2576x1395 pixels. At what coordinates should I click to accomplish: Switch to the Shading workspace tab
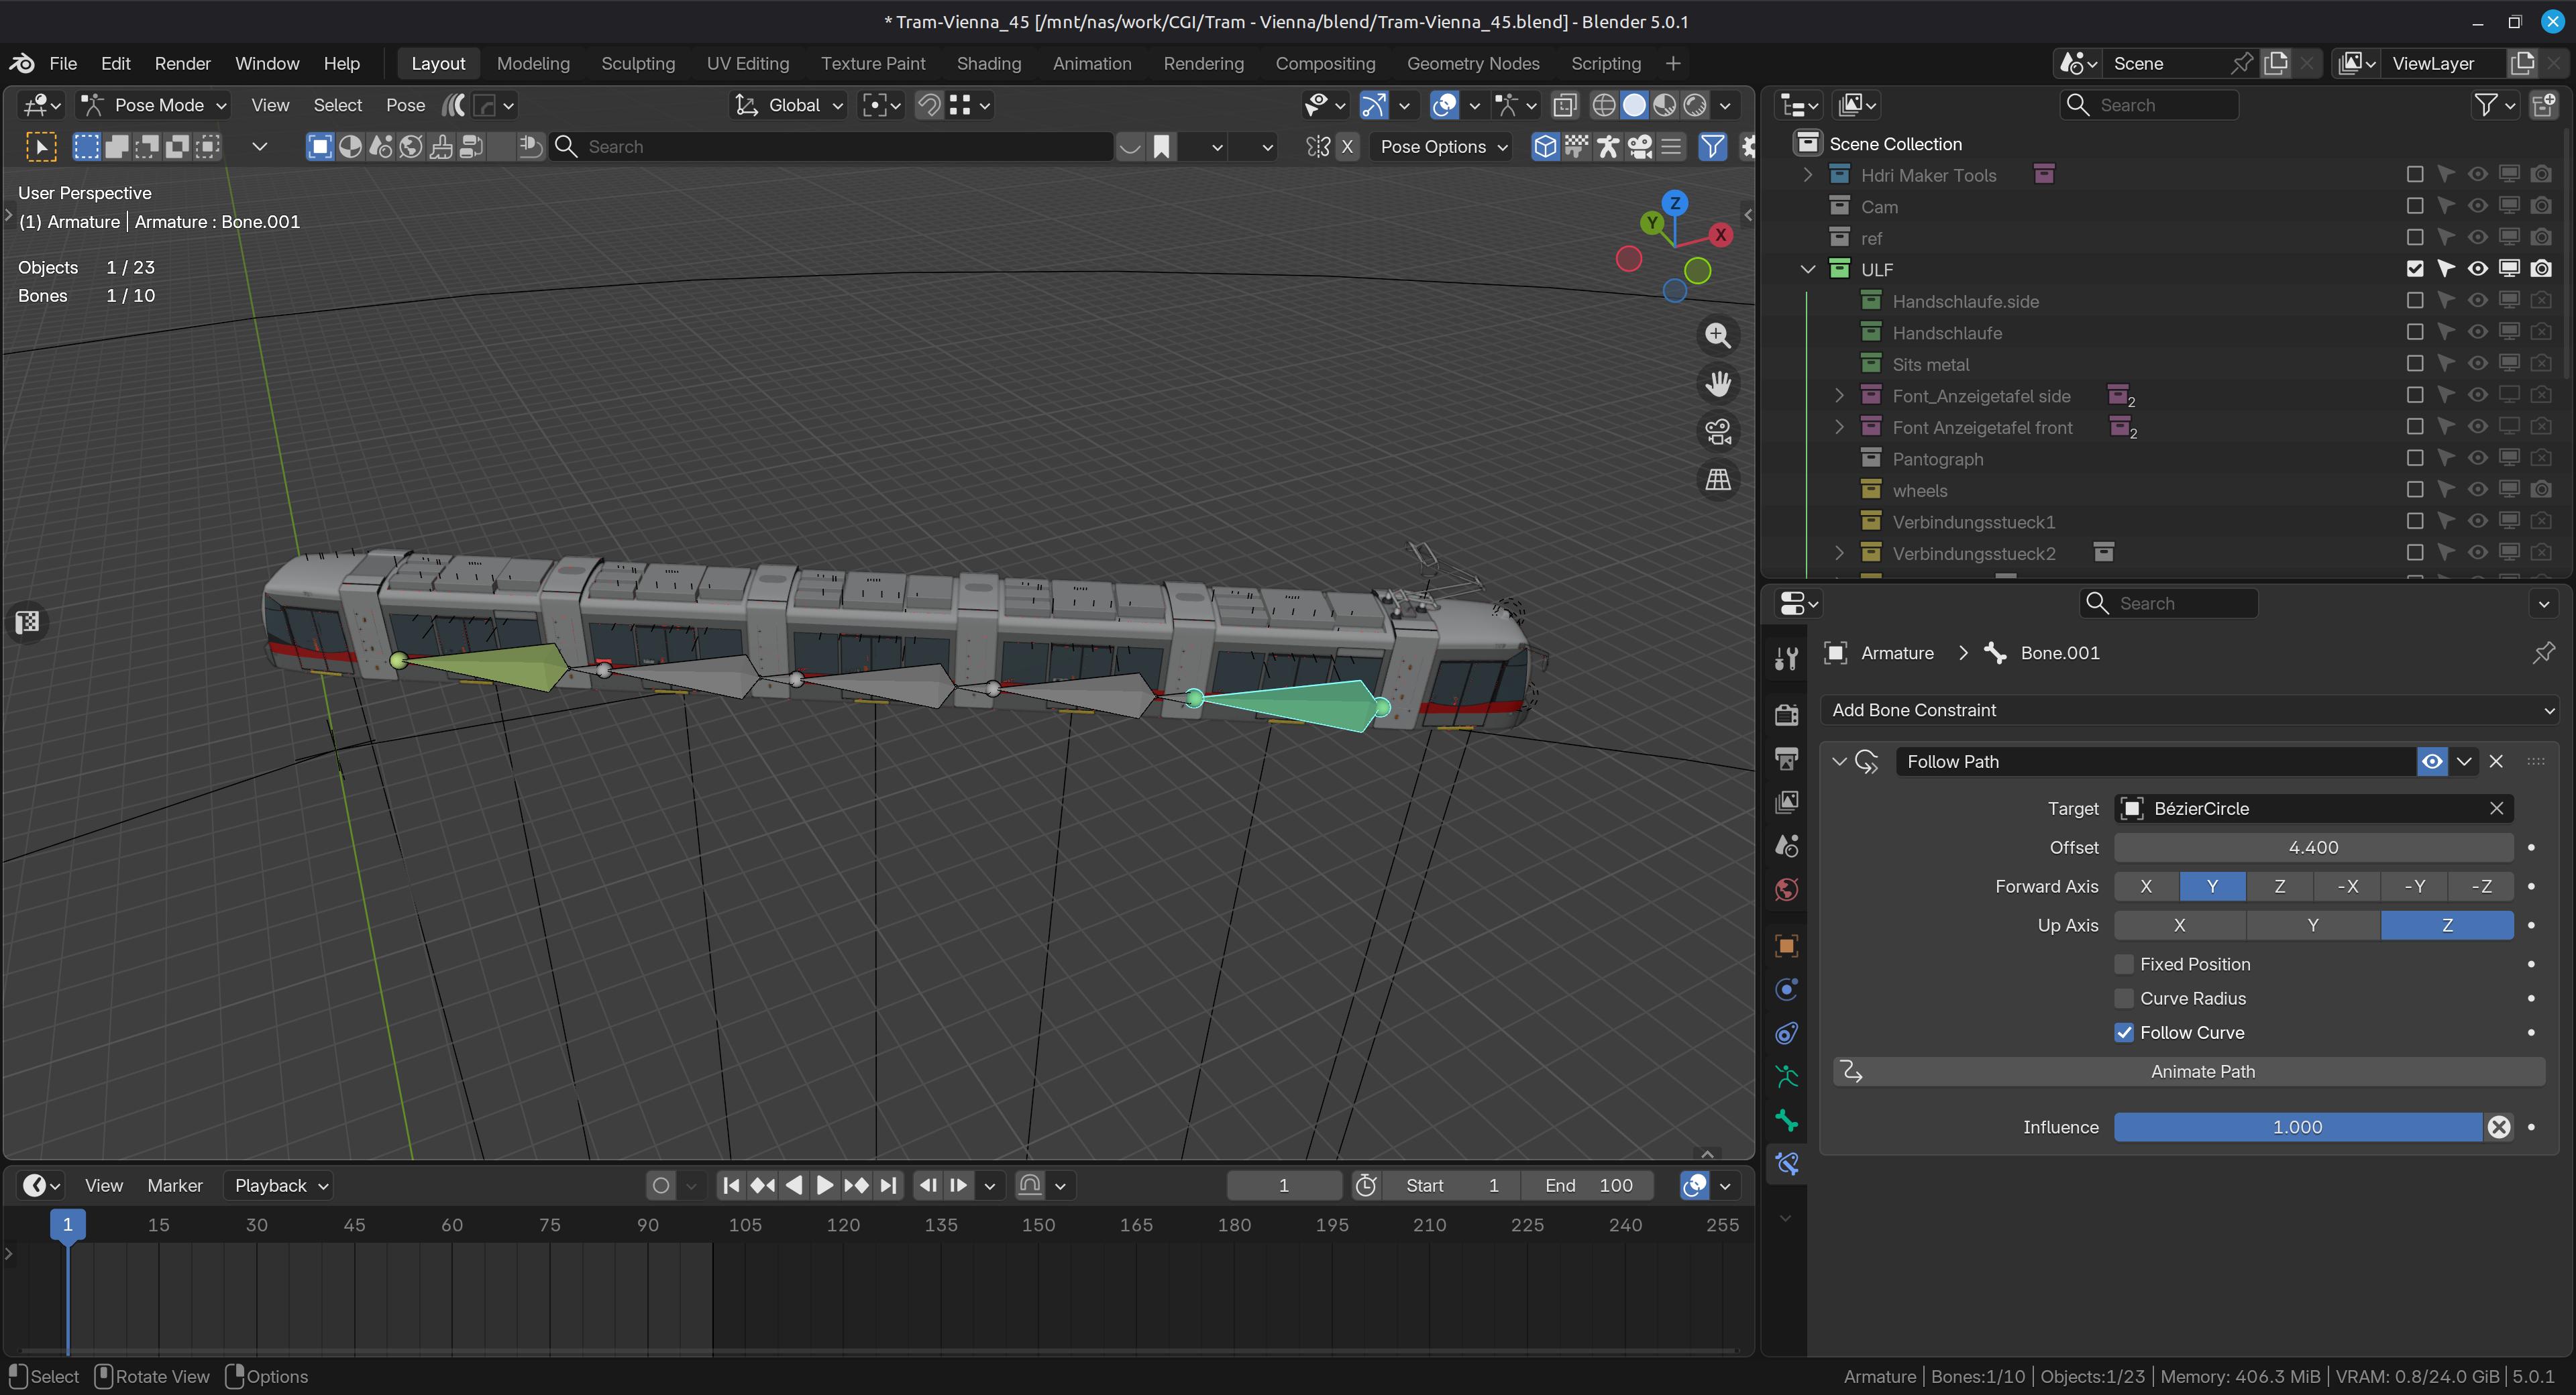[988, 63]
